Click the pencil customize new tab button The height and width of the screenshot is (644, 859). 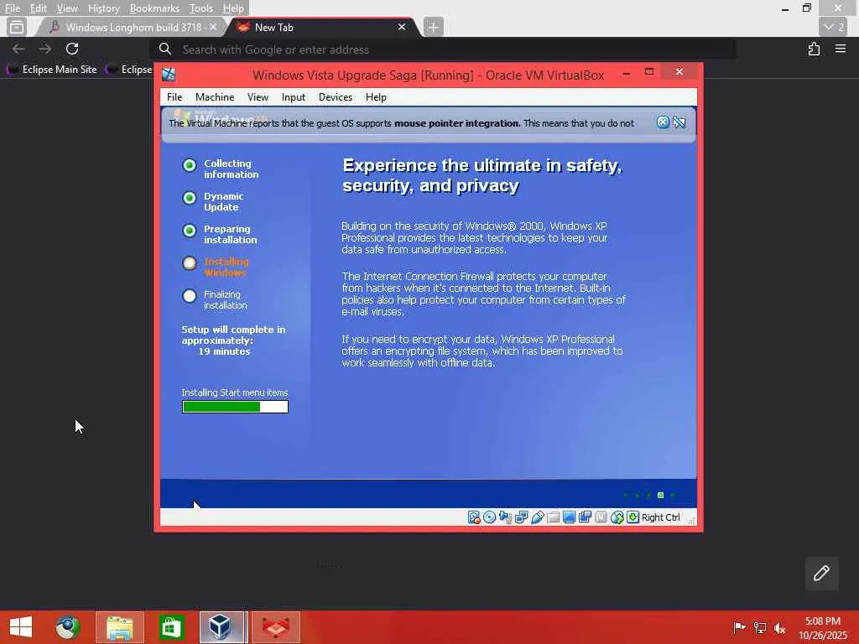[x=821, y=574]
